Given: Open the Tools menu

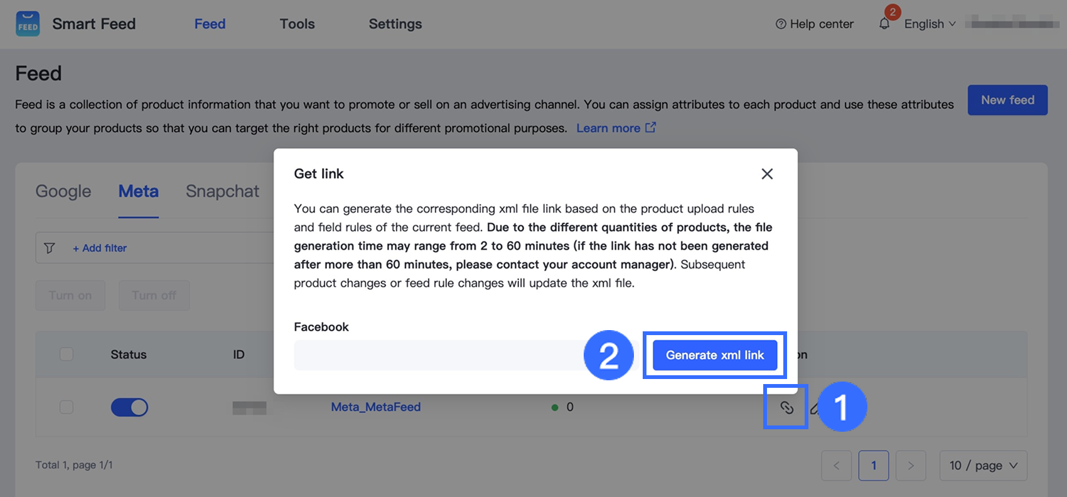Looking at the screenshot, I should [297, 24].
